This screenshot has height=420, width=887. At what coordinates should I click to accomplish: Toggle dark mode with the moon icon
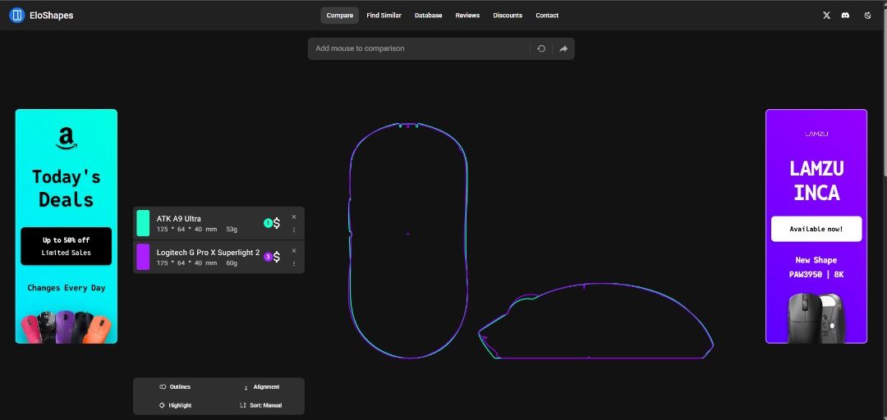click(867, 16)
